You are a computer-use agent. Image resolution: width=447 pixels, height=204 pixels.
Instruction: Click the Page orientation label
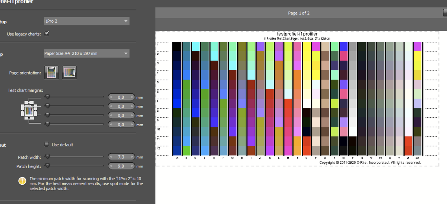pyautogui.click(x=25, y=73)
